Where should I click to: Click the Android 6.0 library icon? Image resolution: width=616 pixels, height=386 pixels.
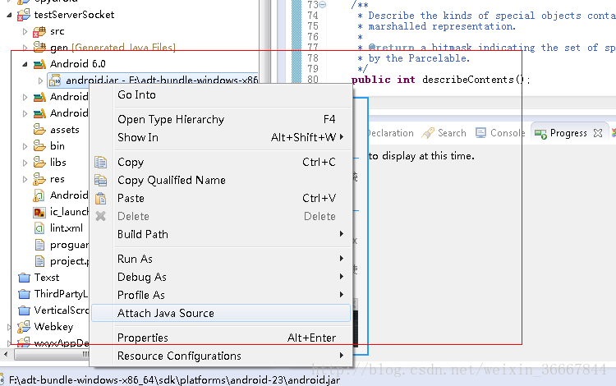[39, 64]
